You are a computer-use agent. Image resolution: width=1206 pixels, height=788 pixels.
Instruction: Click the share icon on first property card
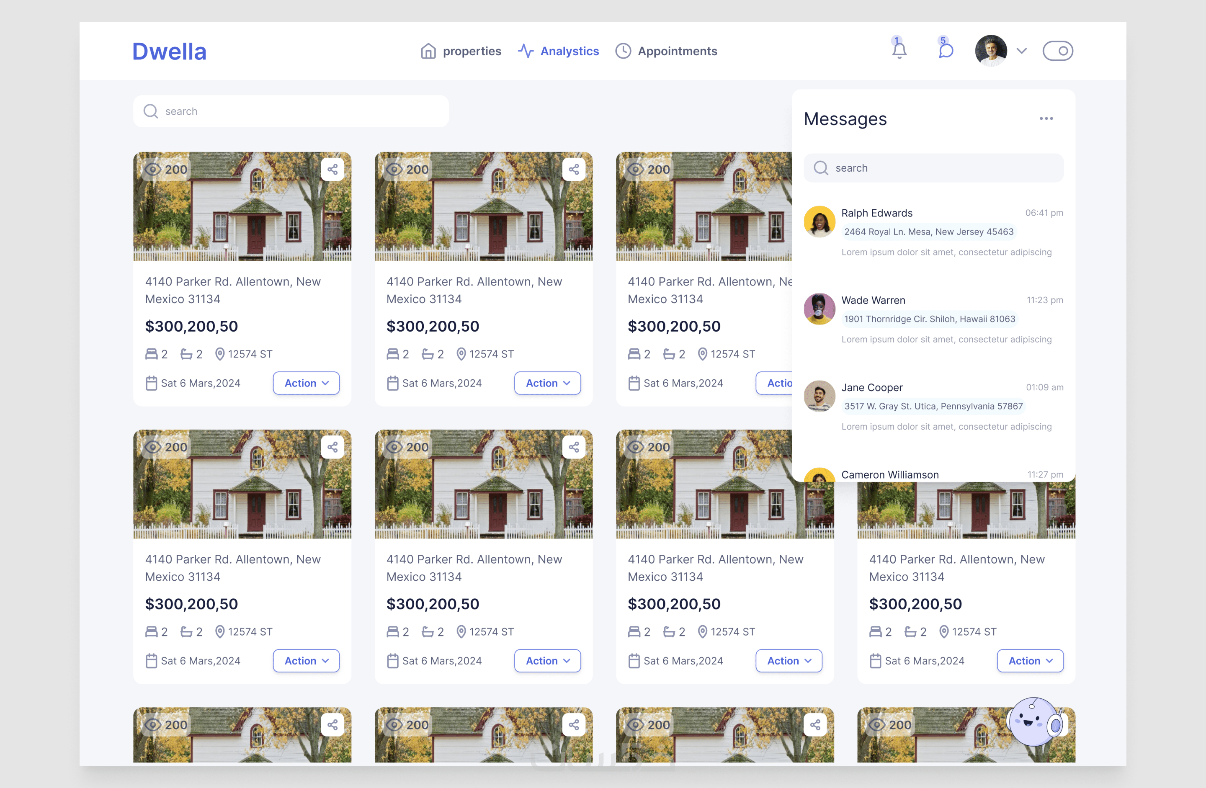332,169
